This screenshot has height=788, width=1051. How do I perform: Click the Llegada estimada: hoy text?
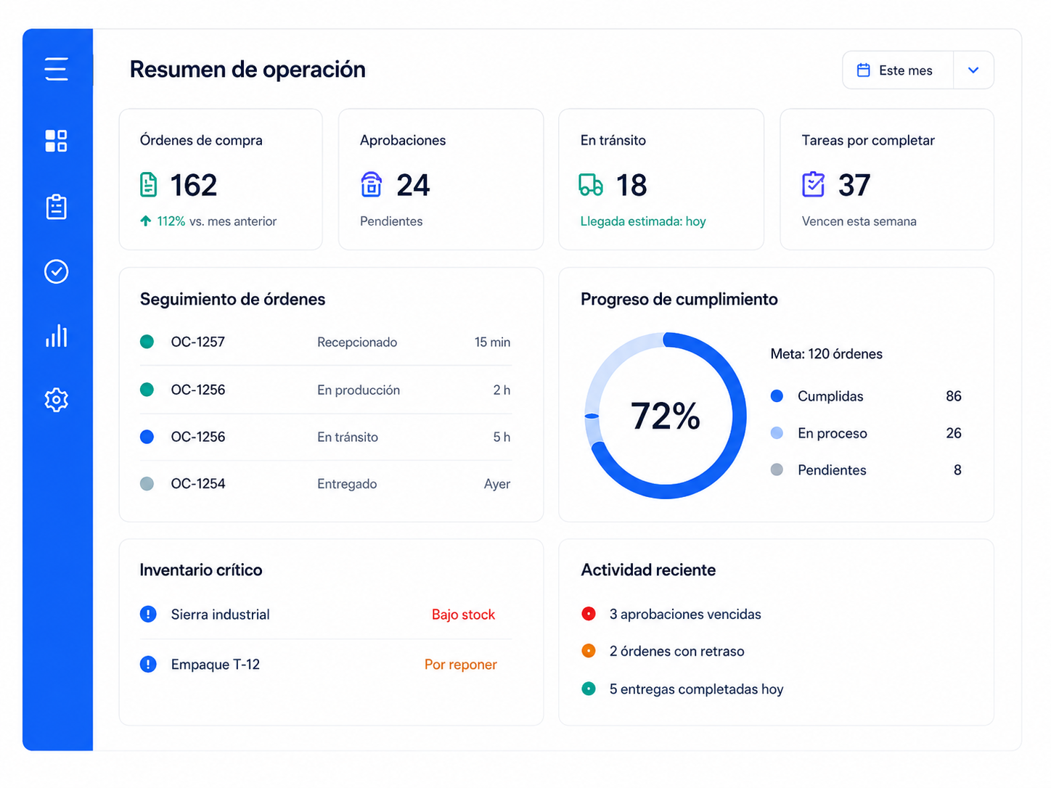click(643, 221)
